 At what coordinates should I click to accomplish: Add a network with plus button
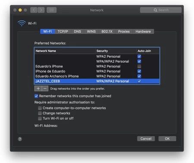tap(38, 88)
